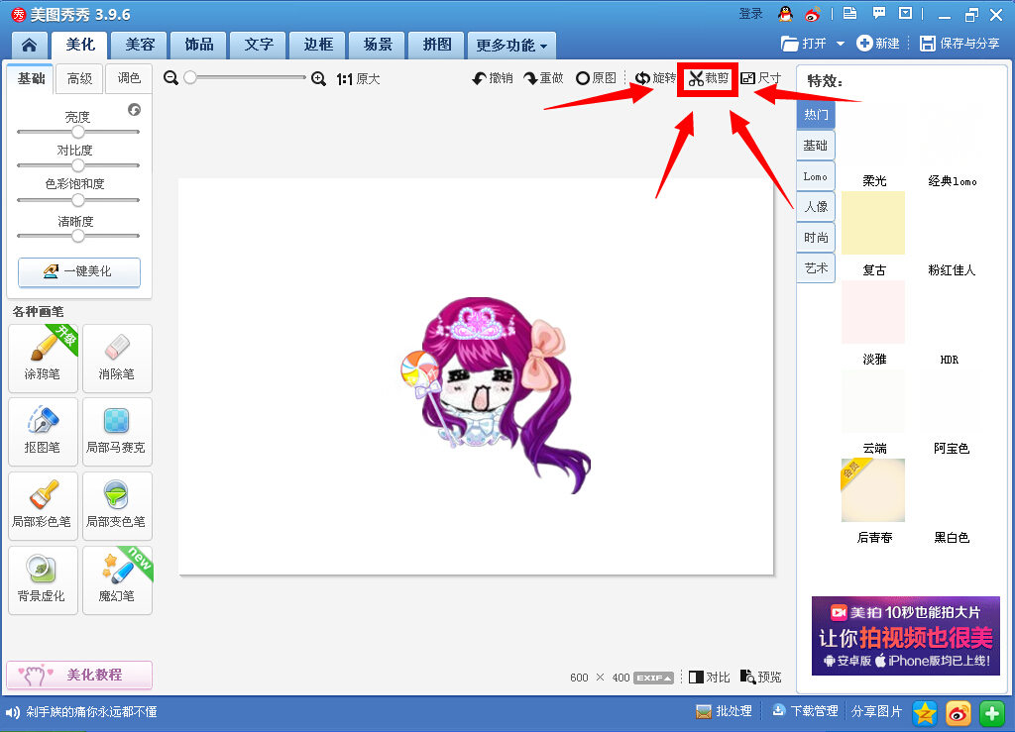Pick the 抠图笔 cutout tool

click(43, 432)
